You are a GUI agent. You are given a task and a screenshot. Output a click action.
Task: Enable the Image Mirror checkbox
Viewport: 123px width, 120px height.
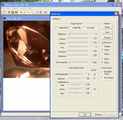pyautogui.click(x=57, y=27)
